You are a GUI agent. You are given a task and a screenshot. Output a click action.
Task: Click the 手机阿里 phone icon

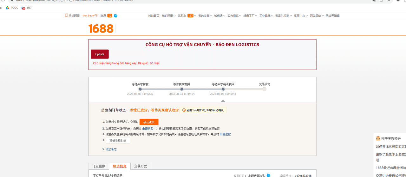pyautogui.click(x=67, y=15)
